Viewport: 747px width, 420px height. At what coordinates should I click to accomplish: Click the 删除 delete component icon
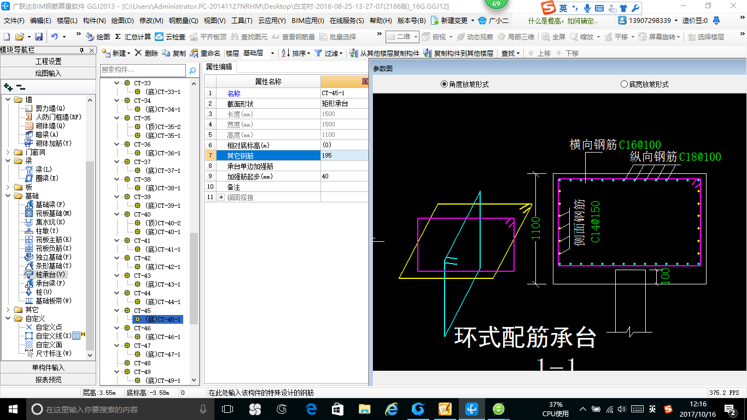click(x=147, y=53)
